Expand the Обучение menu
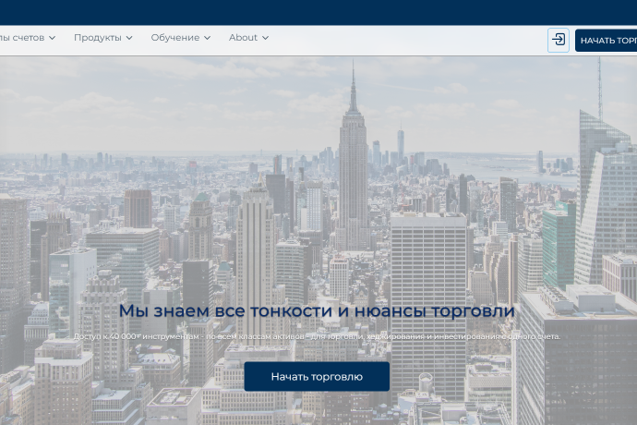This screenshot has width=637, height=425. (x=180, y=37)
